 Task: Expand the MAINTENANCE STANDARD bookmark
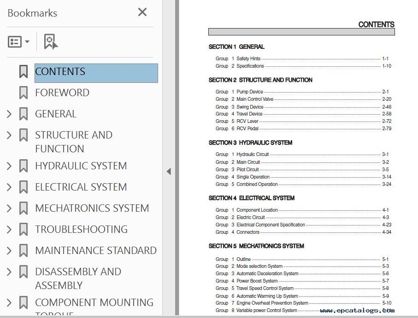9,251
